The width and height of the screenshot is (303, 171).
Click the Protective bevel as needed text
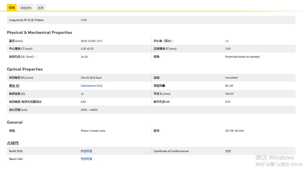click(242, 57)
